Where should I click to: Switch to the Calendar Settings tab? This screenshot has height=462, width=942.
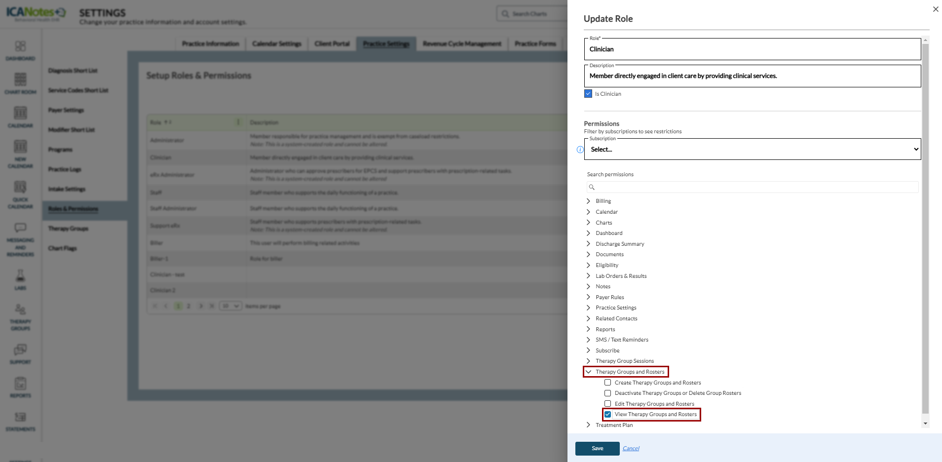pyautogui.click(x=276, y=44)
